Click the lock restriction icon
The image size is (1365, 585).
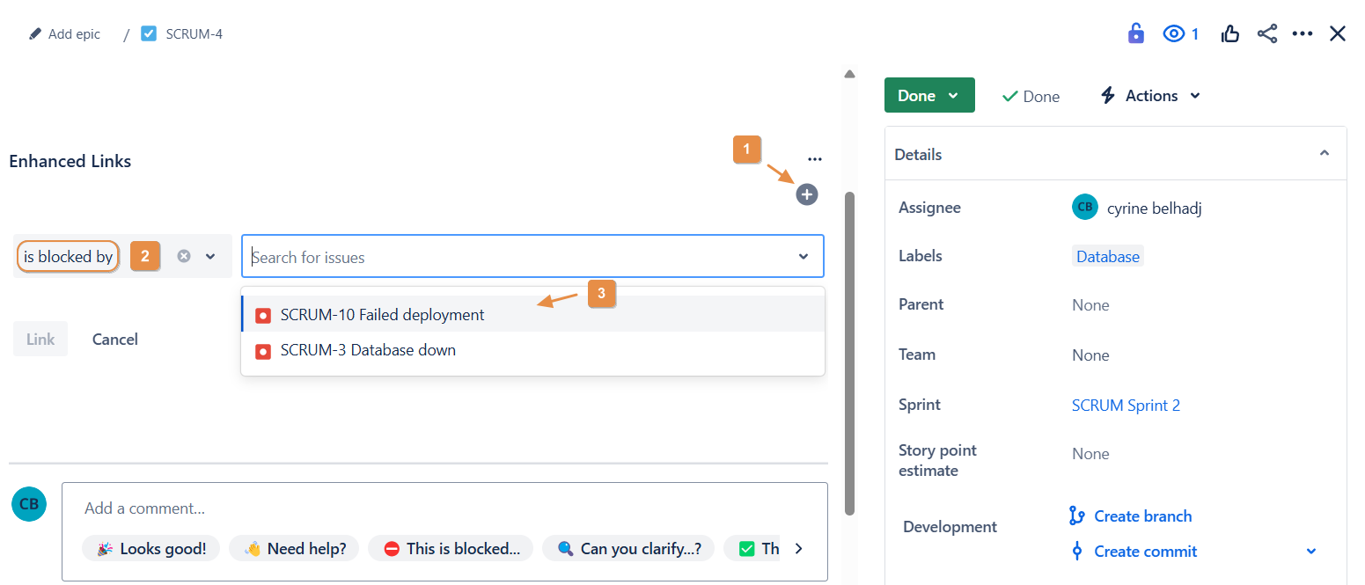[1136, 34]
